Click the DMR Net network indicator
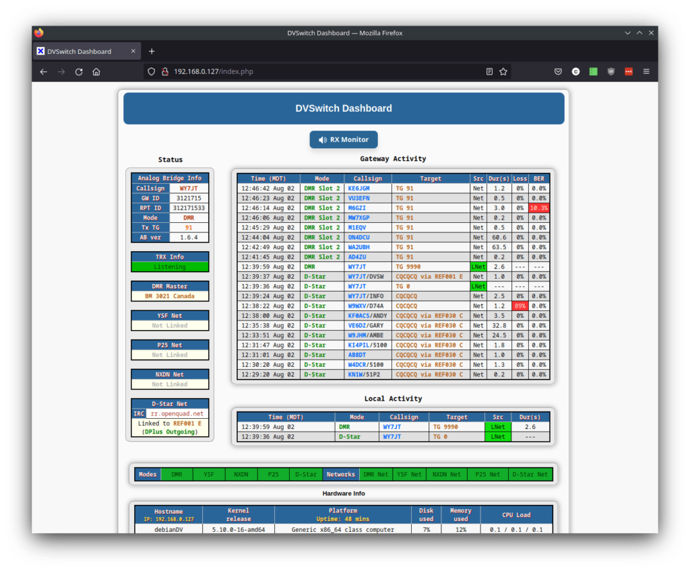 point(376,474)
